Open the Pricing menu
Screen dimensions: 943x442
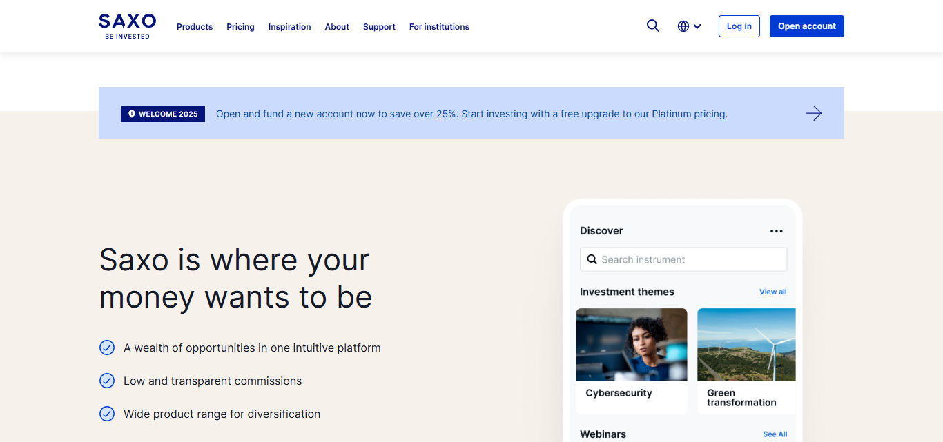click(240, 27)
